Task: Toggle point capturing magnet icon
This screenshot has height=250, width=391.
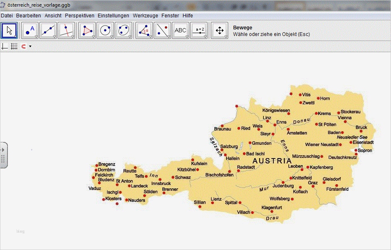Action: [x=24, y=46]
